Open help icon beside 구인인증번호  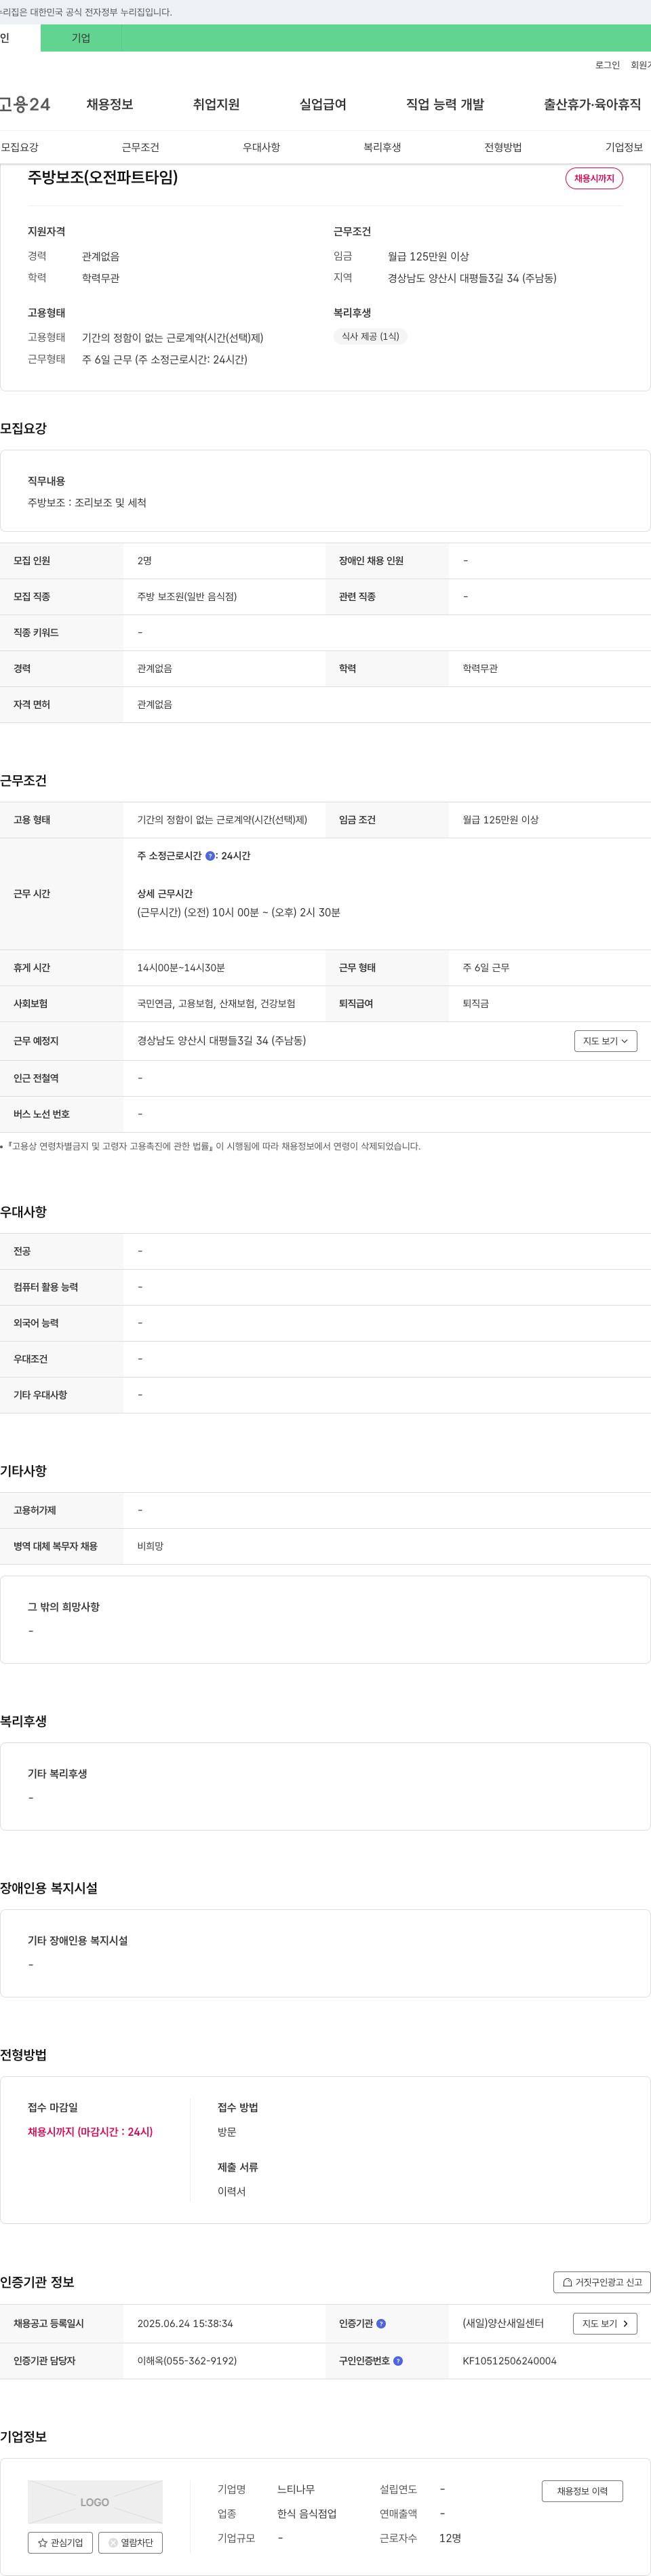[398, 2360]
